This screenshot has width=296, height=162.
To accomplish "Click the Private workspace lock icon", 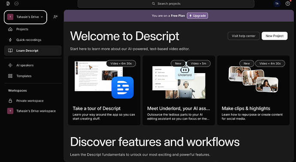I will [10, 100].
